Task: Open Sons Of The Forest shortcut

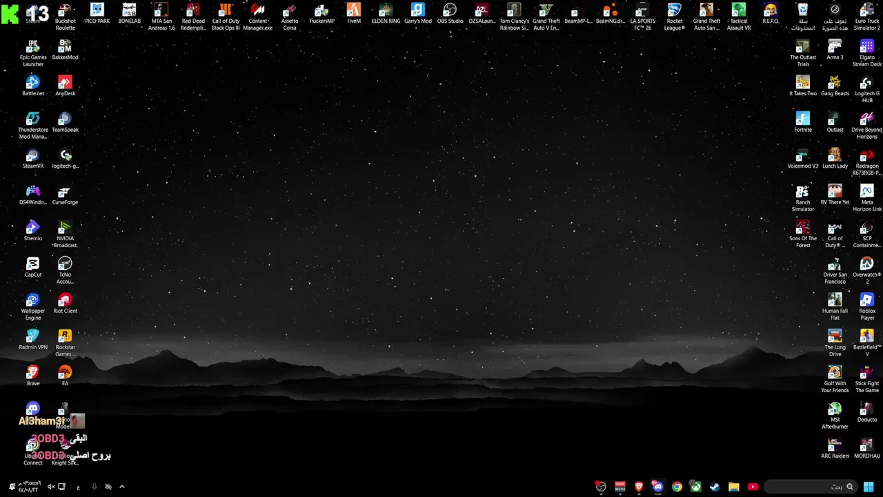Action: click(x=803, y=234)
